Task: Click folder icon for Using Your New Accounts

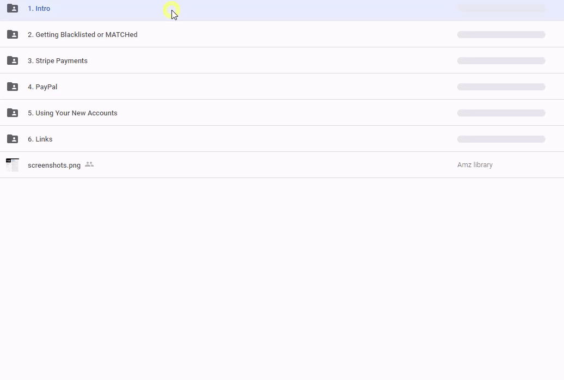Action: tap(13, 113)
